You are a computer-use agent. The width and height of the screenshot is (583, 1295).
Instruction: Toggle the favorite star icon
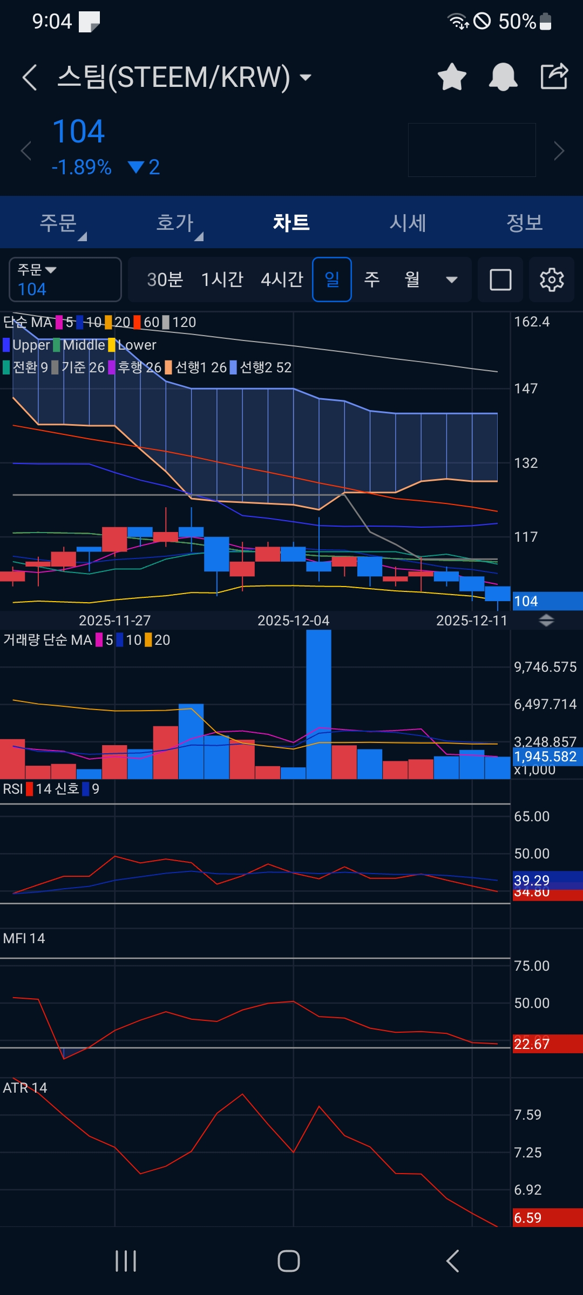click(452, 77)
